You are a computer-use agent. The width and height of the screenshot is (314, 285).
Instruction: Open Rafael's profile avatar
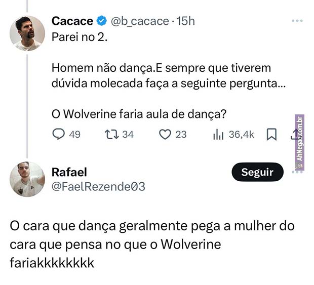click(27, 179)
